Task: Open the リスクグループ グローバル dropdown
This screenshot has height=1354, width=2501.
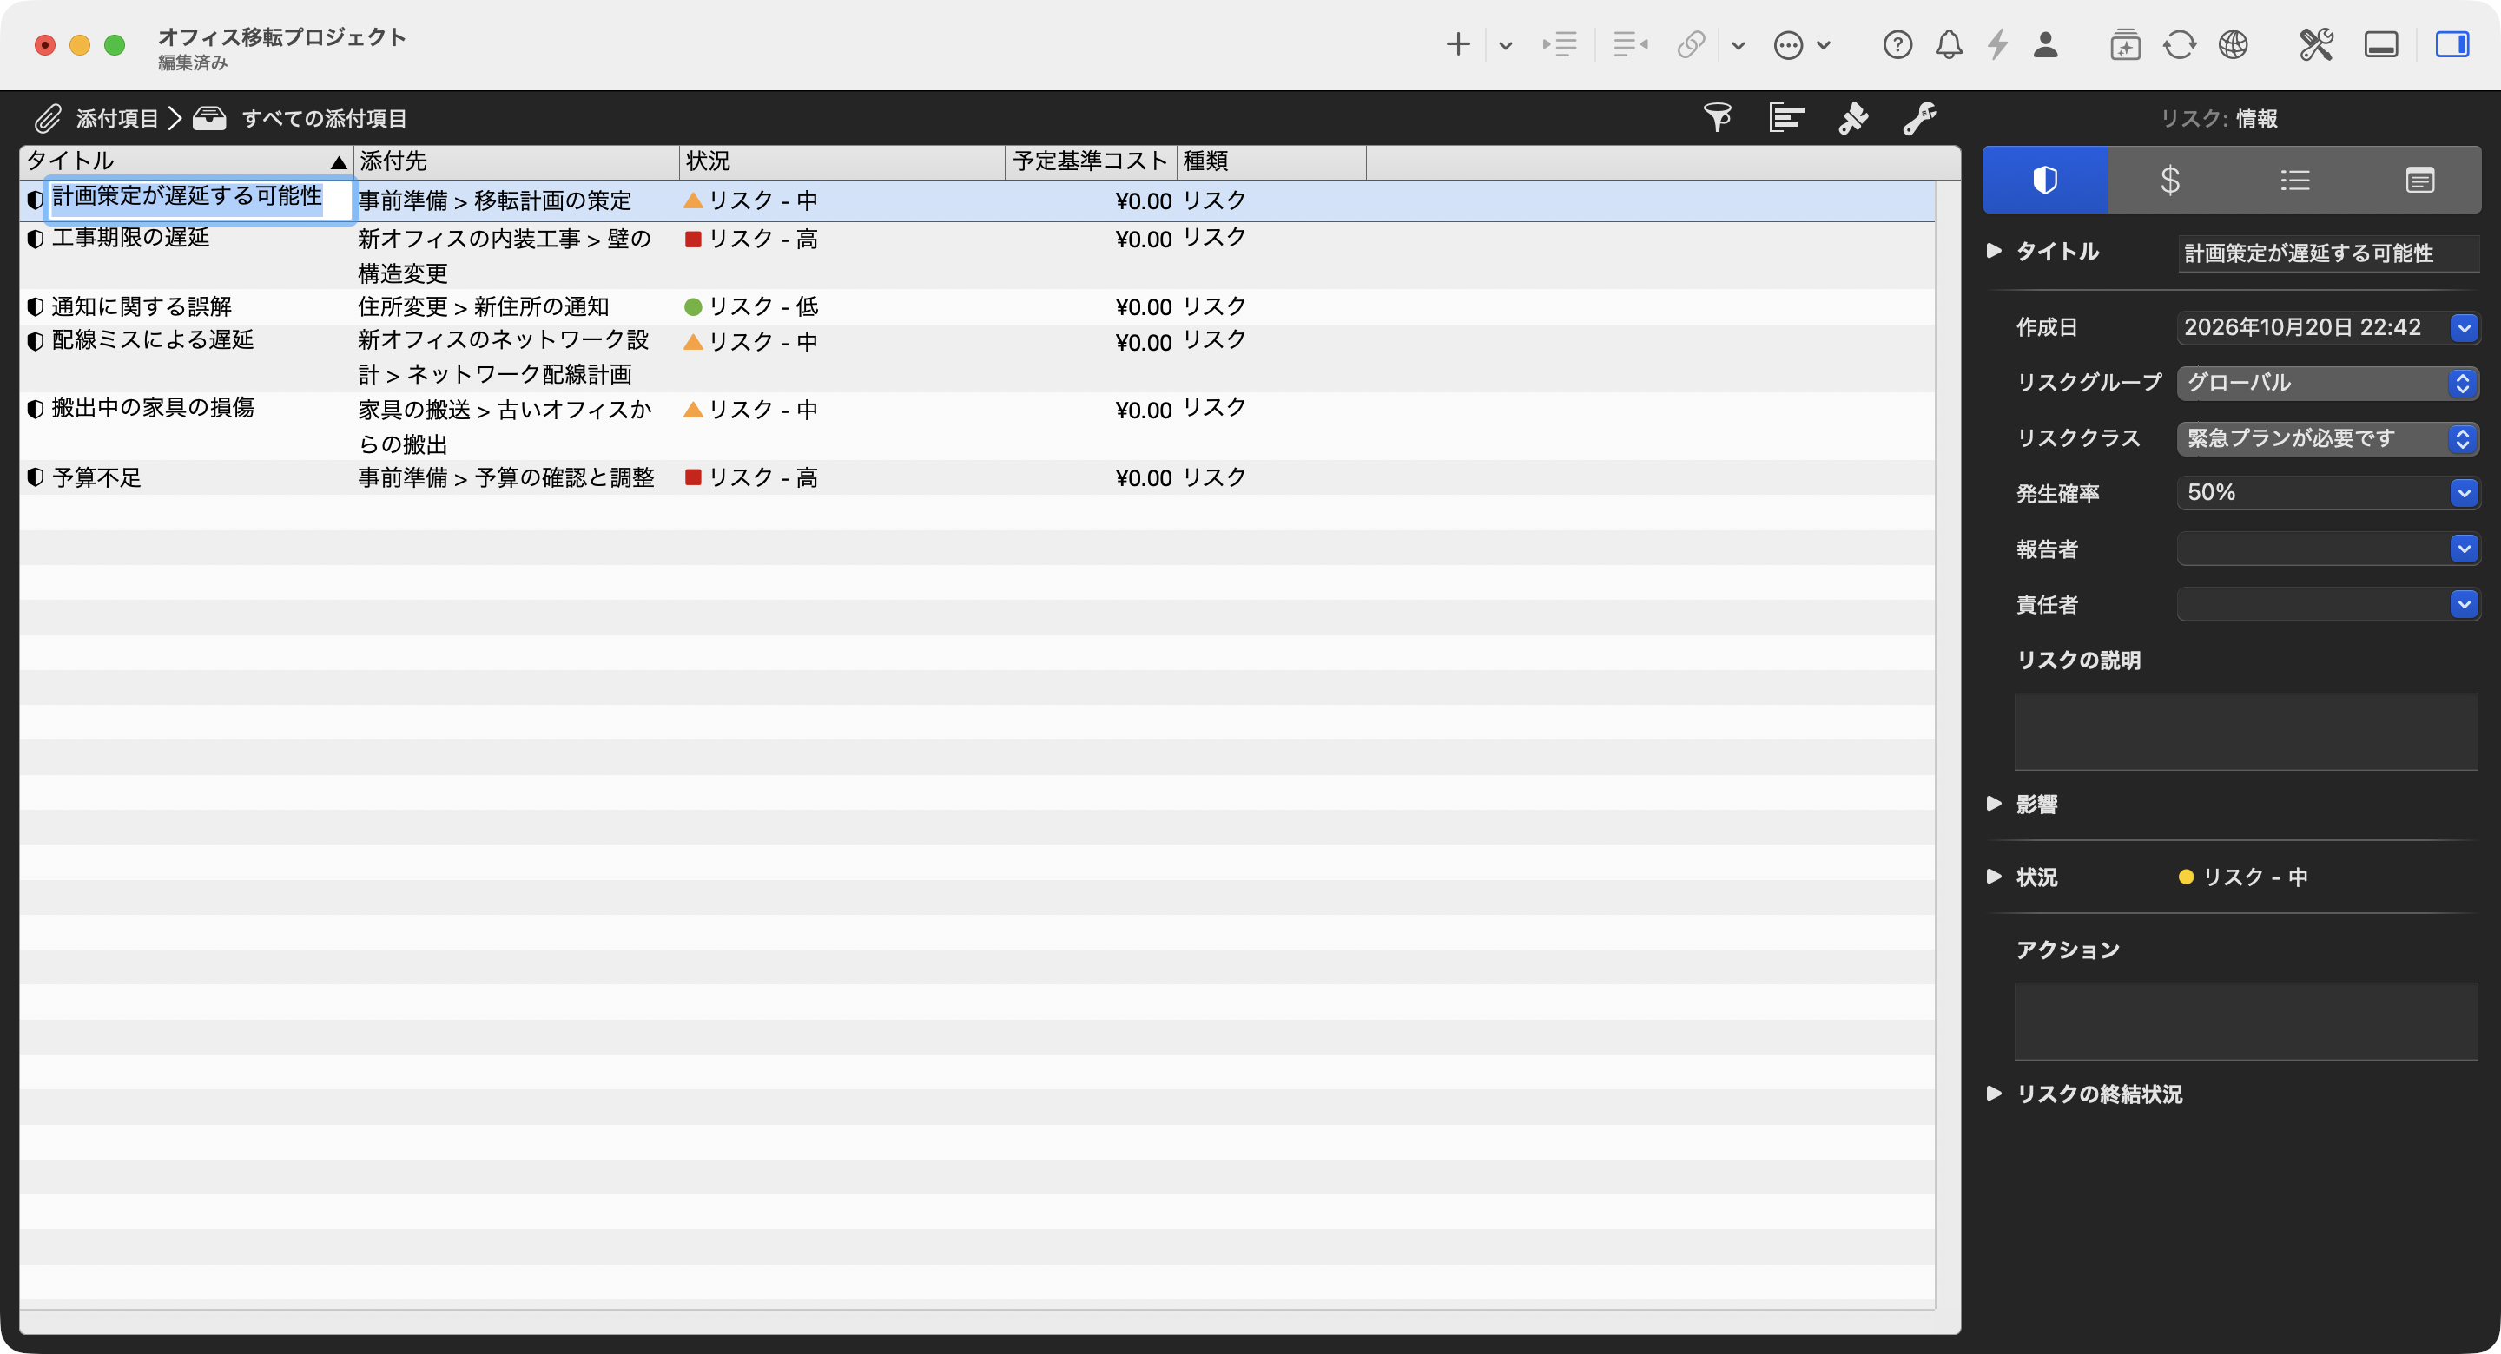Action: click(2327, 383)
